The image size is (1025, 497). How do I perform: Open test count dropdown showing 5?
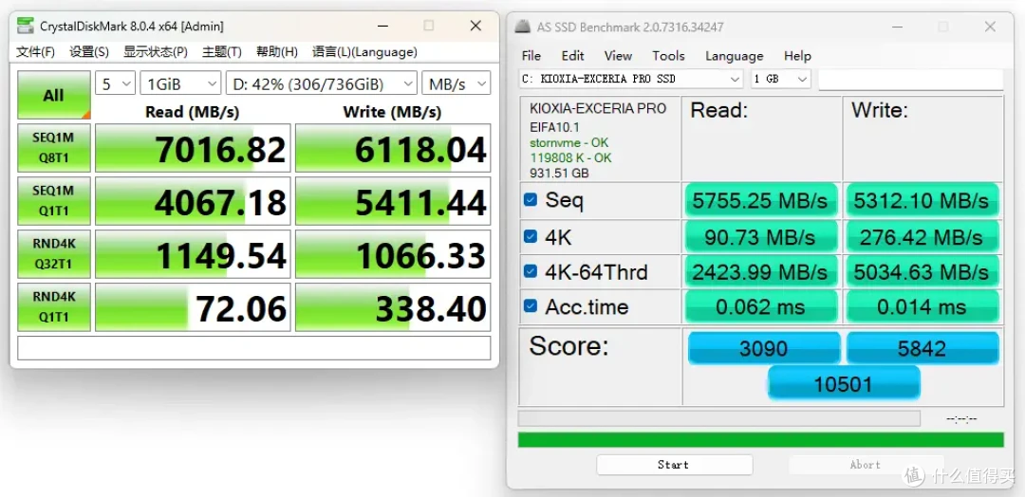point(115,84)
